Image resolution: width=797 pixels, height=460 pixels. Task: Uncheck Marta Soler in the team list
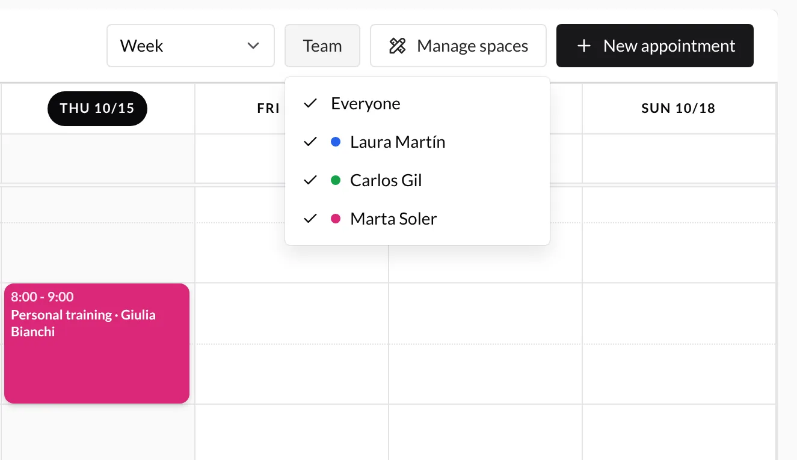click(x=417, y=219)
